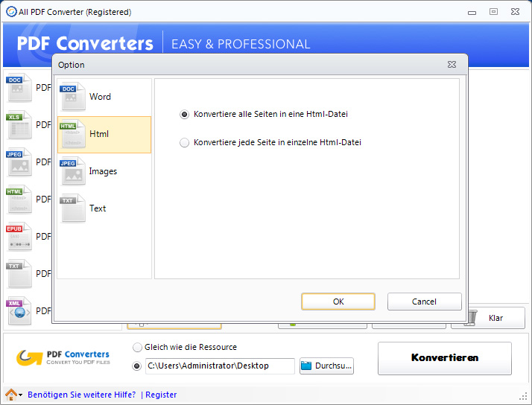
Task: Click the home icon in status bar
Action: pyautogui.click(x=11, y=395)
